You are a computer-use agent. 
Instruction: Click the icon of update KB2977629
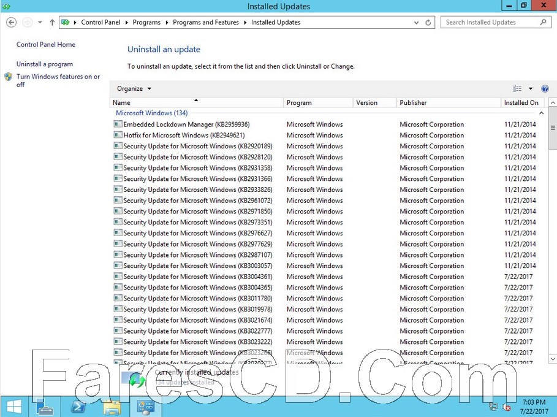tap(118, 243)
